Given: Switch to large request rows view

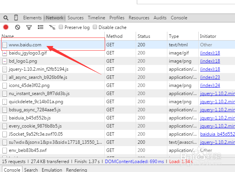Looking at the screenshot, I should point(41,27).
